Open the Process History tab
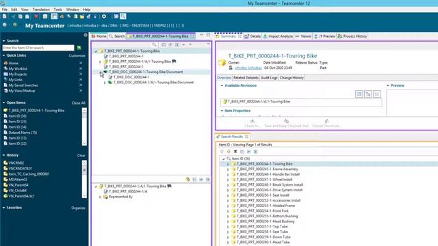The image size is (438, 246). coord(352,36)
